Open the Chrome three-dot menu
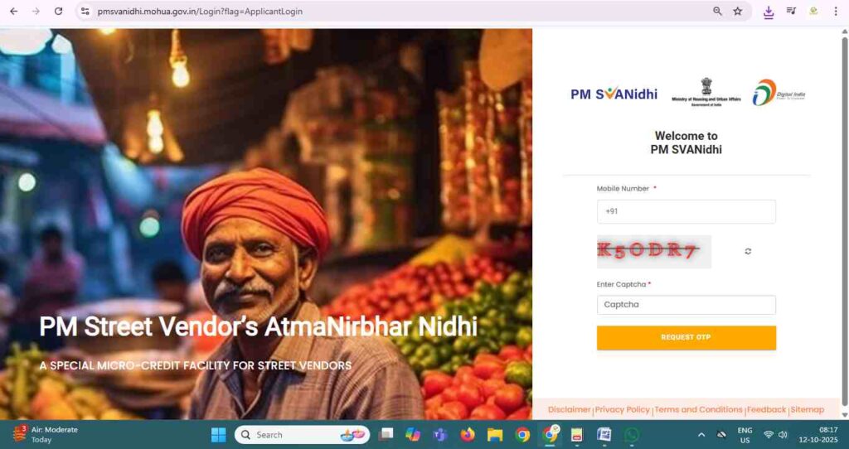Screen dimensions: 849x449 point(836,12)
